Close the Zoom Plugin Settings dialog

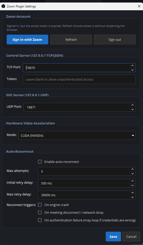click(x=139, y=6)
